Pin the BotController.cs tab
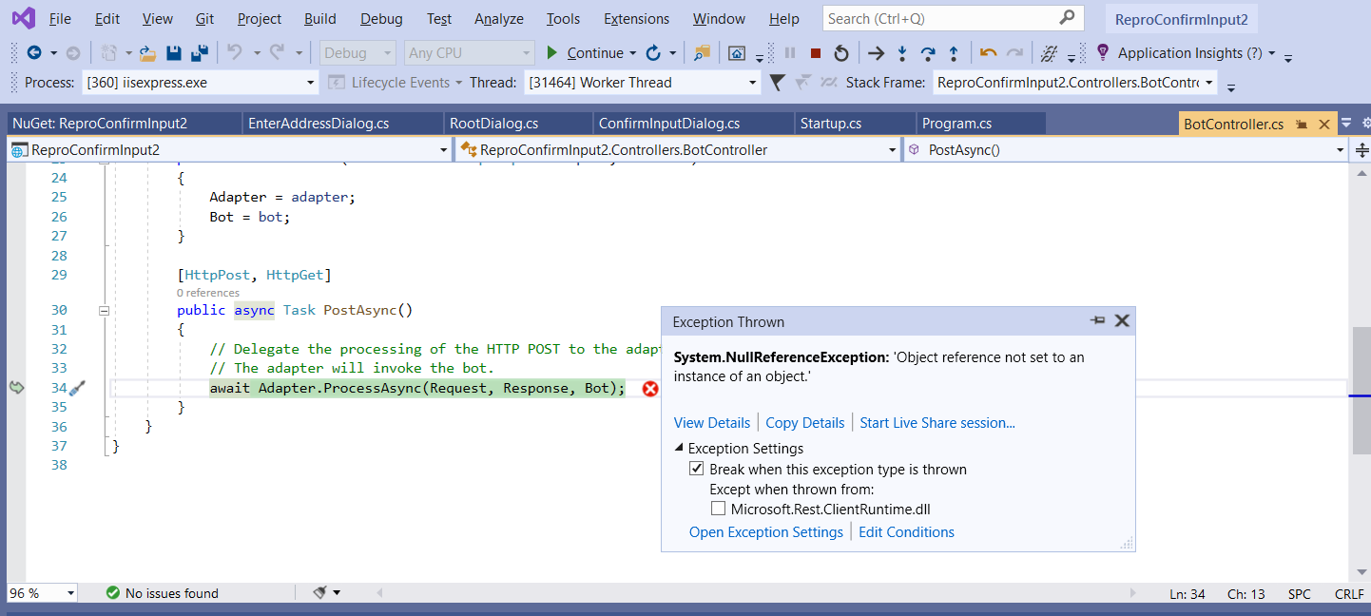Screen dimensions: 1371x616 pos(1300,125)
